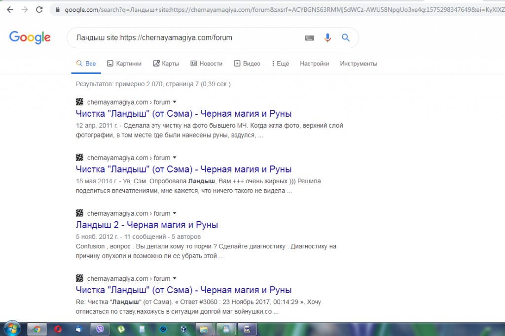505x336 pixels.
Task: Click the Google logo
Action: (x=30, y=37)
